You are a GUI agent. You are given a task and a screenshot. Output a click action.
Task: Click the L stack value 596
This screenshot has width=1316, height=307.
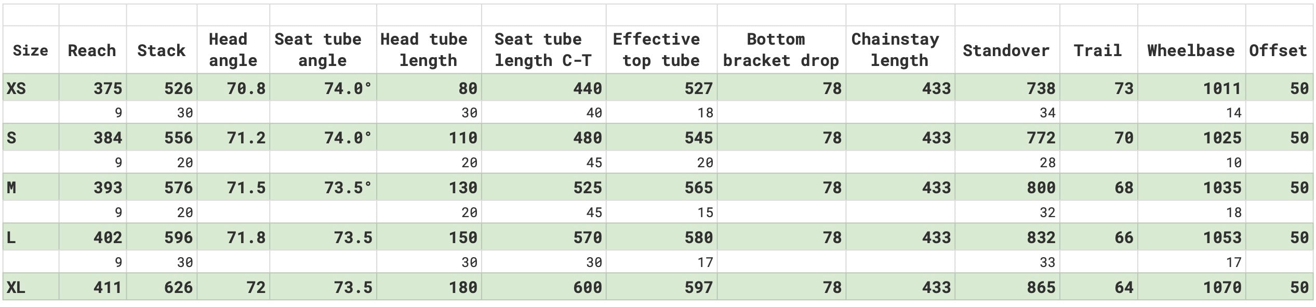coord(178,237)
